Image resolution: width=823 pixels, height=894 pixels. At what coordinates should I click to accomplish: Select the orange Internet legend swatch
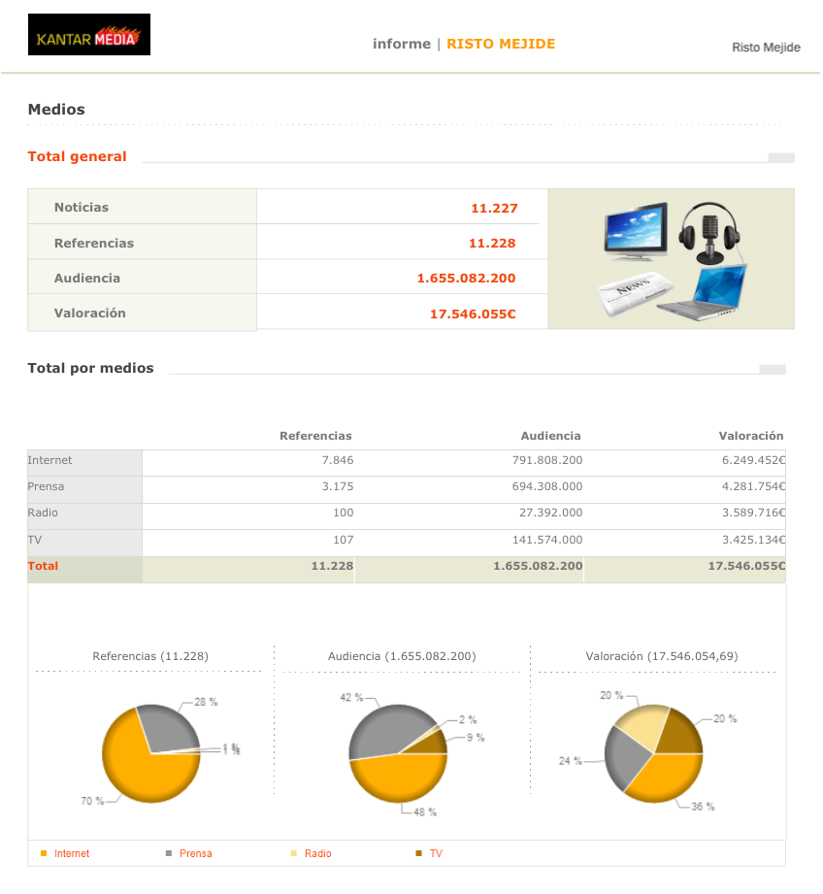click(44, 853)
